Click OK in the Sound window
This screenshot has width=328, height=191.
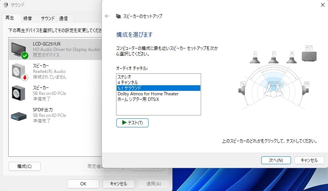coord(83,184)
